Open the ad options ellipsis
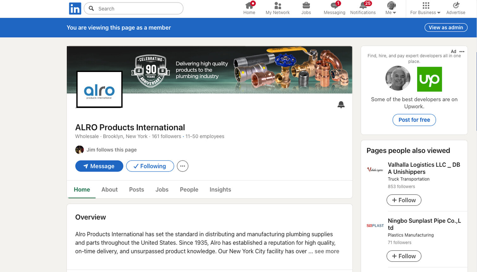 coord(462,51)
